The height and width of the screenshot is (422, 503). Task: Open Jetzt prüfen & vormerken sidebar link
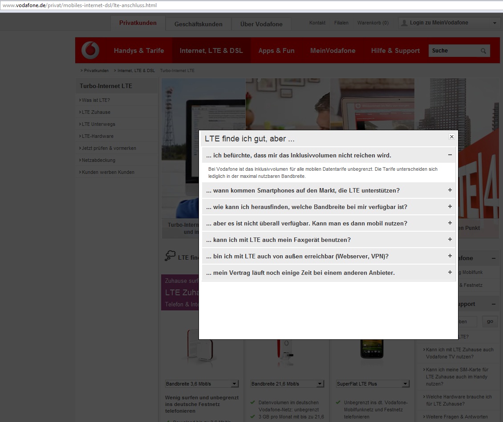point(109,148)
